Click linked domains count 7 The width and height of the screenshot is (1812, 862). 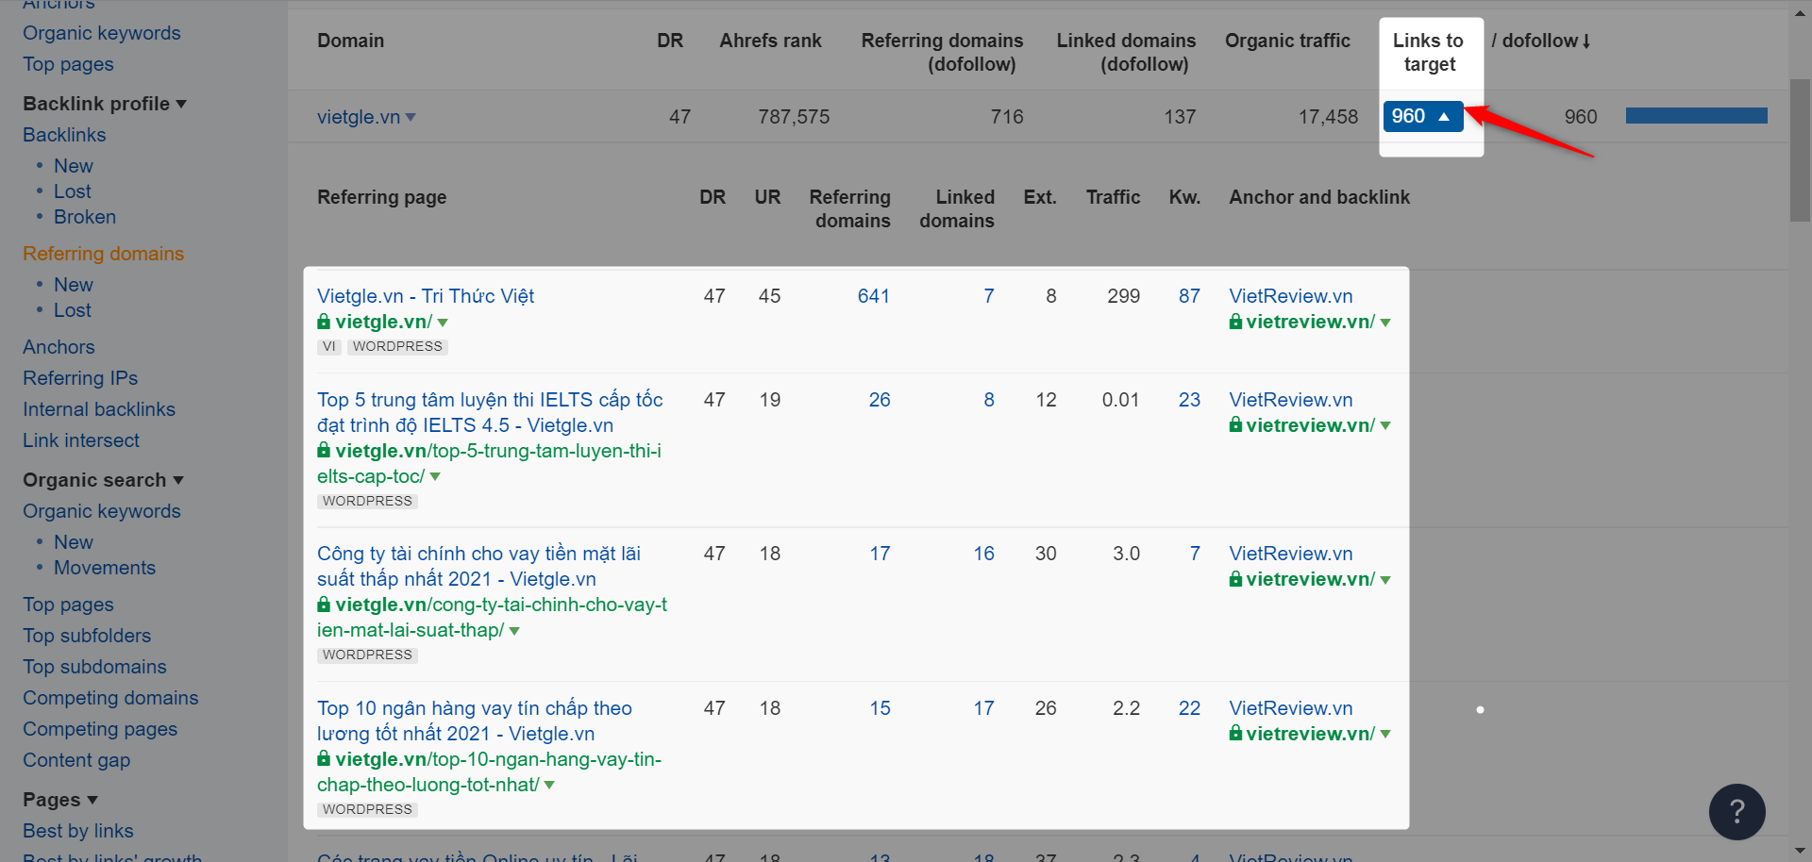point(989,296)
